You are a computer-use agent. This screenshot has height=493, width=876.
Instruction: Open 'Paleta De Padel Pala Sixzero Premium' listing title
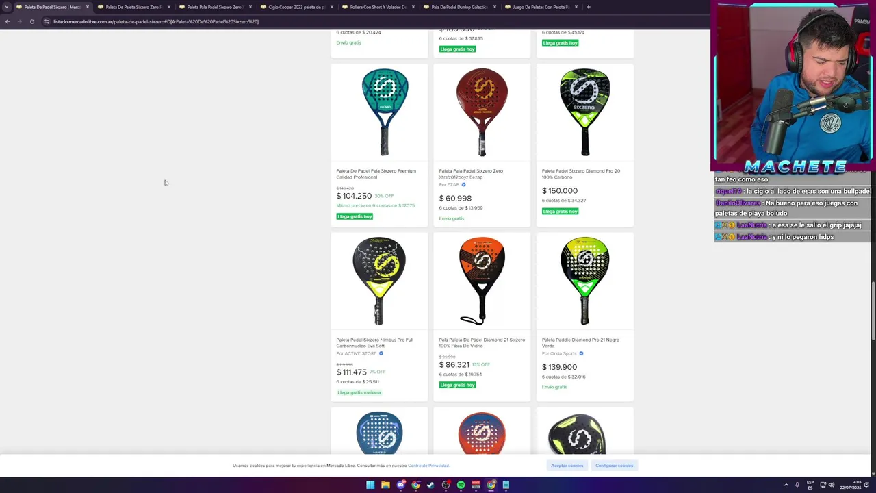pos(376,174)
